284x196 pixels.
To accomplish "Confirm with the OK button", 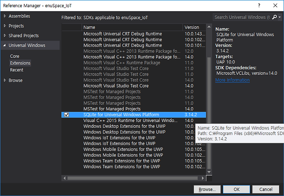I will pos(237,189).
